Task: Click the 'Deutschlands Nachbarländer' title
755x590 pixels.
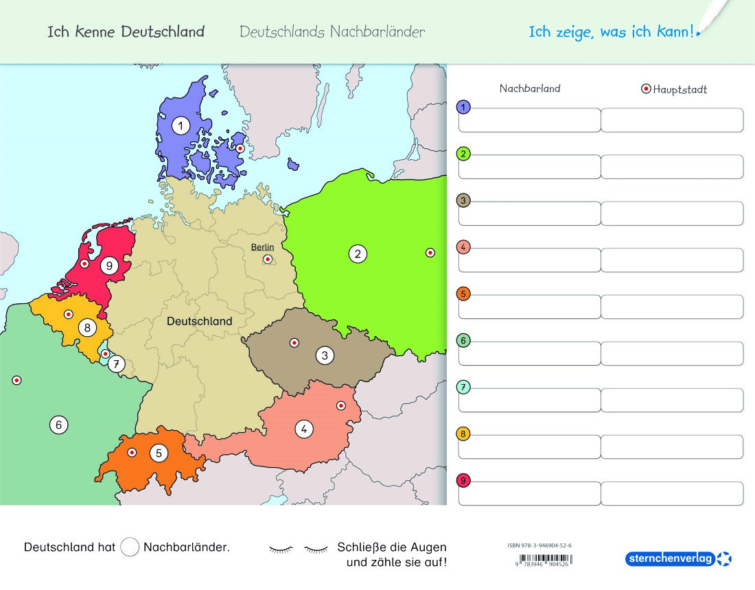Action: 332,32
